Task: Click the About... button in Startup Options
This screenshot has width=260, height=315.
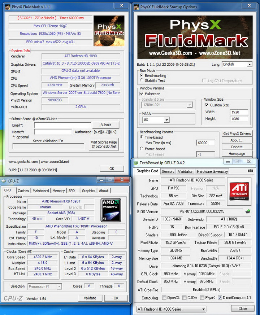Action: pyautogui.click(x=237, y=140)
